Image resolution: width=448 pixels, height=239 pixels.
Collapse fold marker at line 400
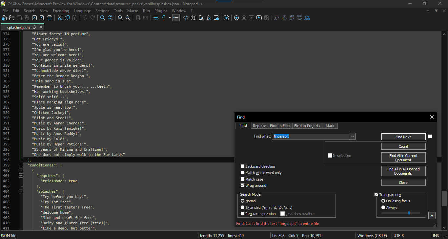pyautogui.click(x=21, y=170)
